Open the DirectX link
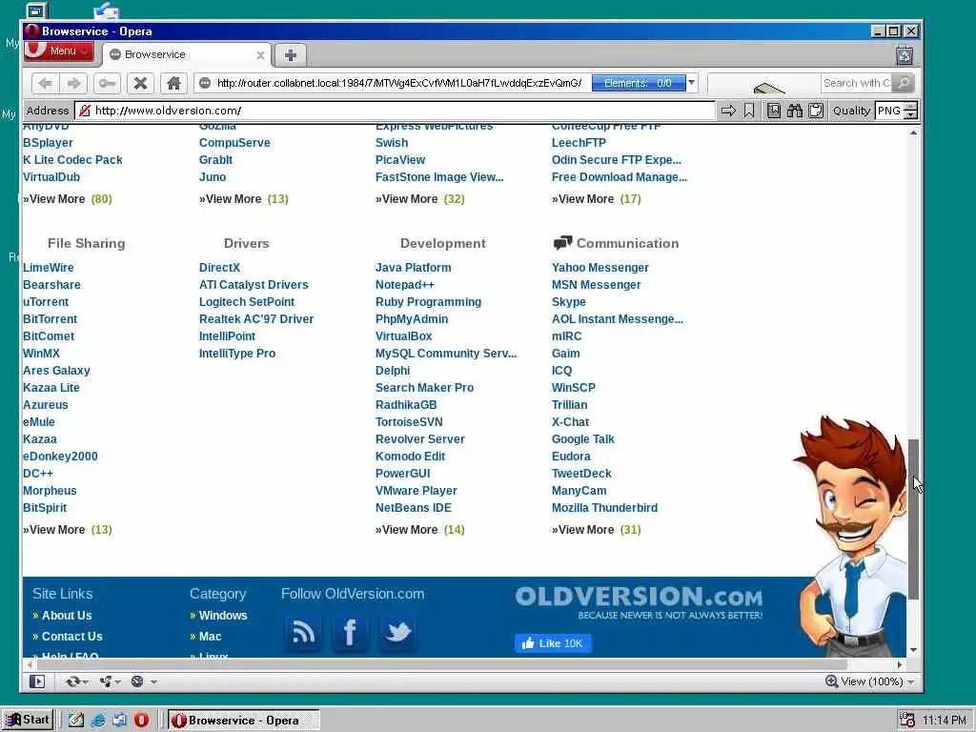Viewport: 976px width, 732px height. [x=219, y=268]
